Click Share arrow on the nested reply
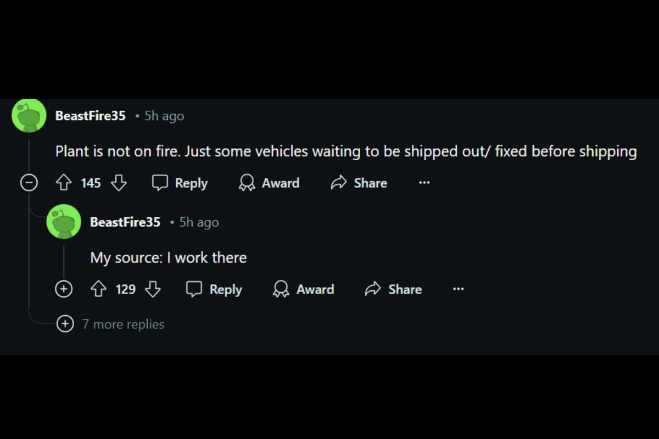 click(373, 289)
